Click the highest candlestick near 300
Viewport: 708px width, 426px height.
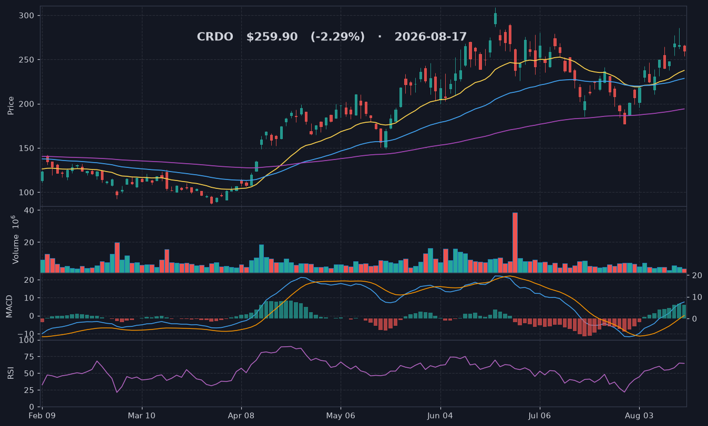click(x=495, y=18)
